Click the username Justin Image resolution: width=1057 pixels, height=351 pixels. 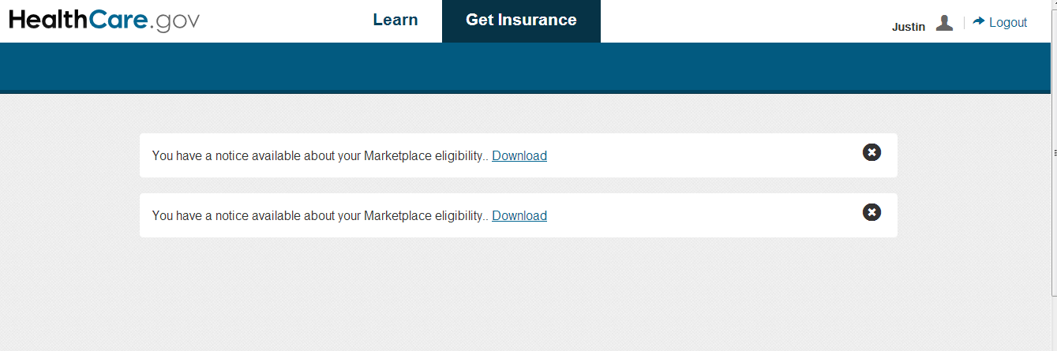[908, 27]
